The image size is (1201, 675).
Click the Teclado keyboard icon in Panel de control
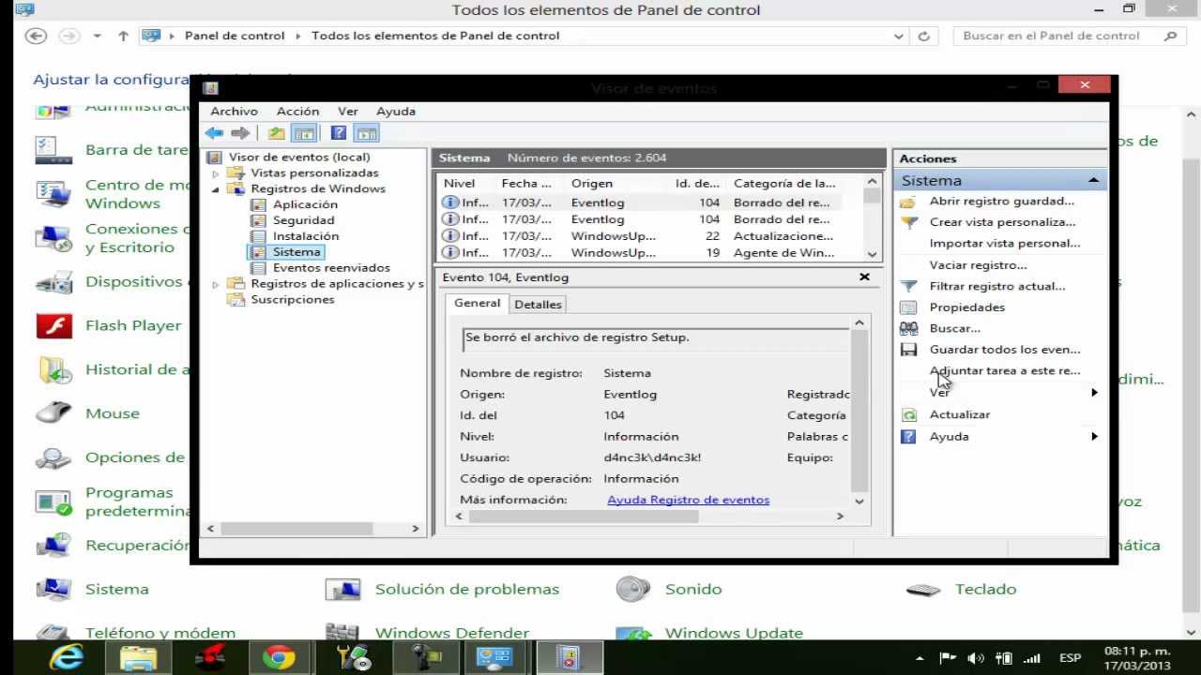(923, 590)
